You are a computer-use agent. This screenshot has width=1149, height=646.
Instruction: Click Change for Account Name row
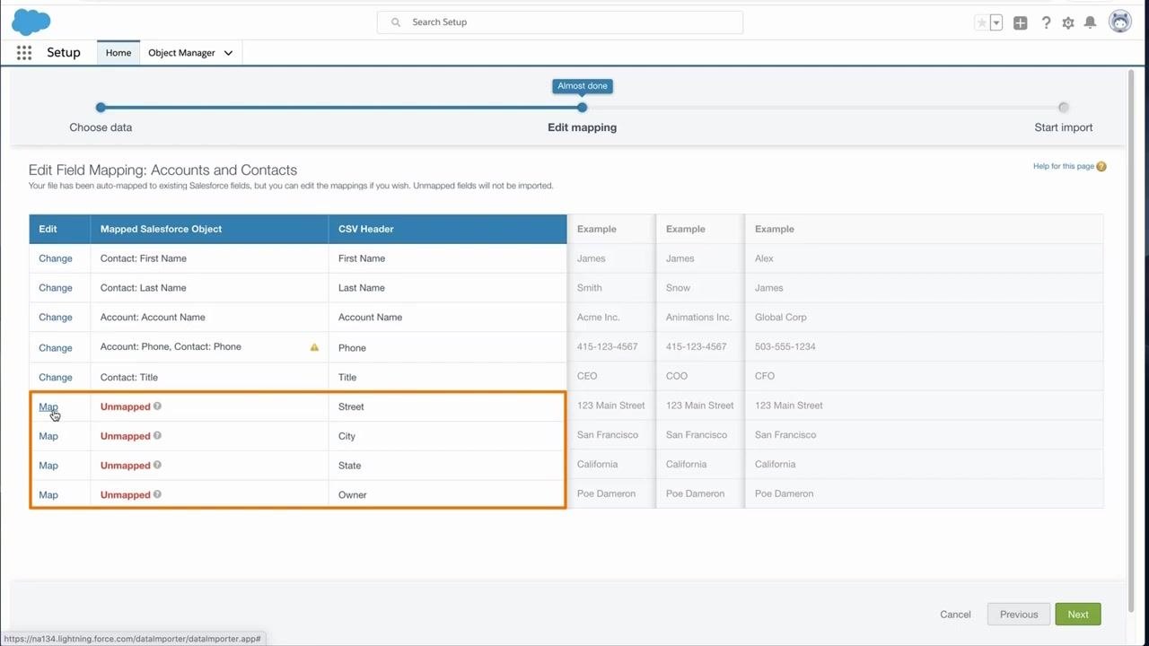coord(56,318)
